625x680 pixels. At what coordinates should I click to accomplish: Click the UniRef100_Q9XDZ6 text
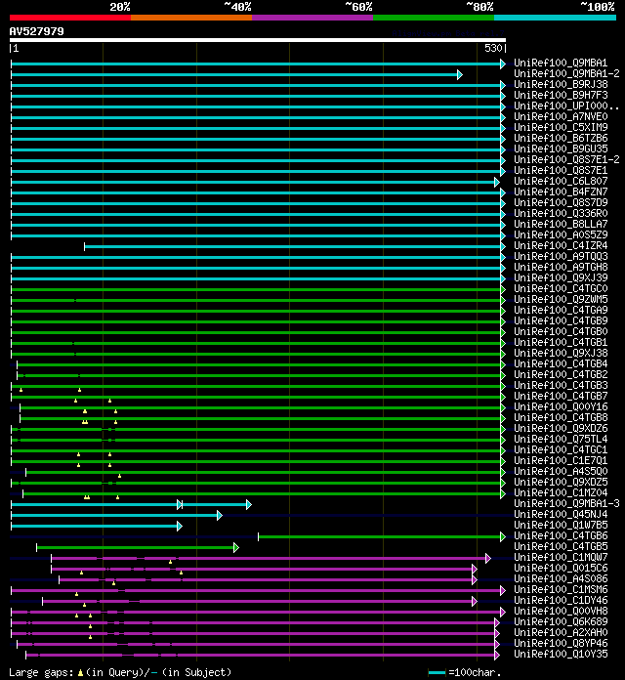tap(561, 429)
